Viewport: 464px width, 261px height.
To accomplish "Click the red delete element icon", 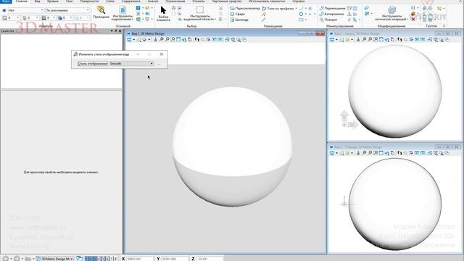I will [x=413, y=20].
